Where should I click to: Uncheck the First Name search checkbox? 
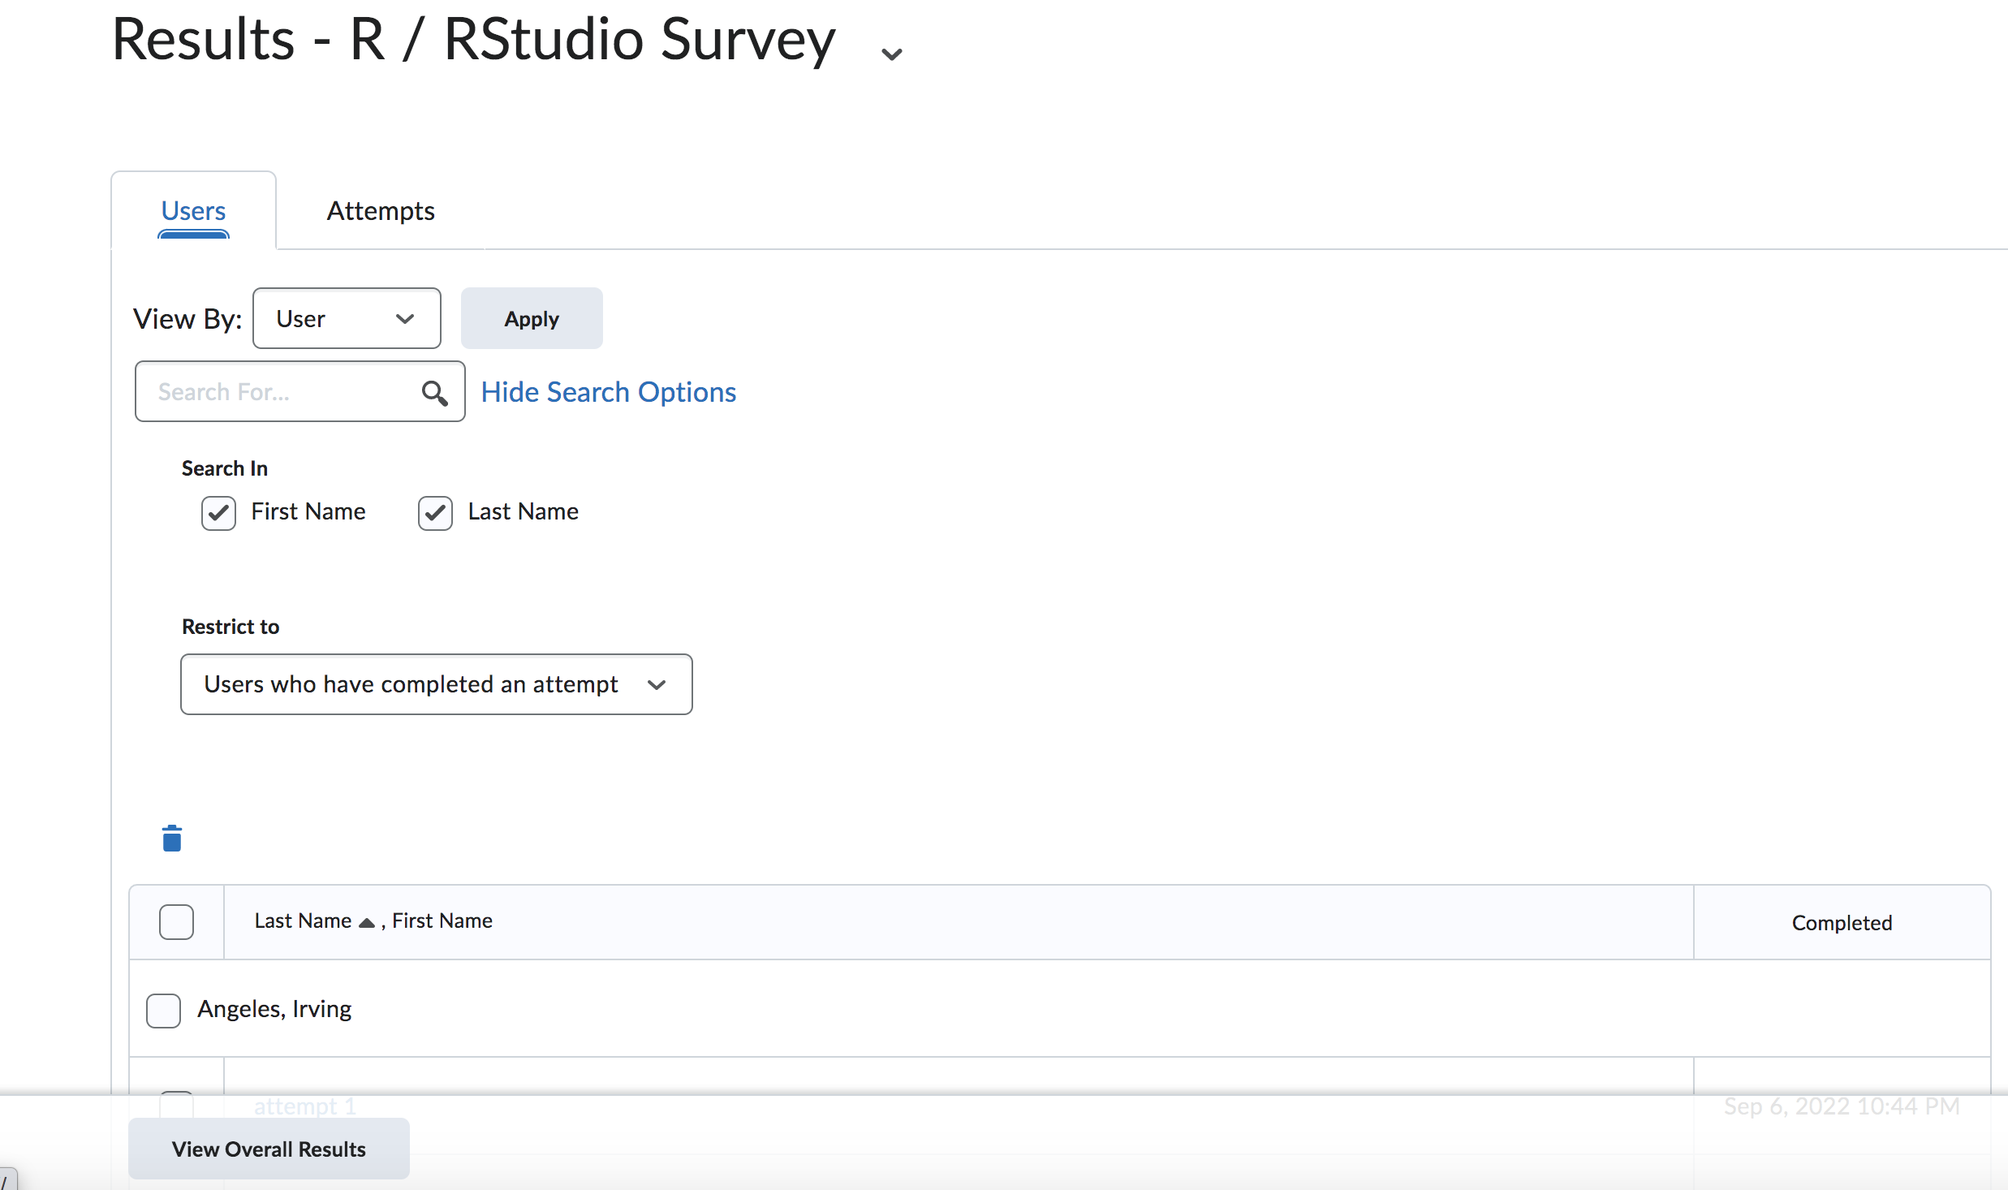pyautogui.click(x=217, y=512)
